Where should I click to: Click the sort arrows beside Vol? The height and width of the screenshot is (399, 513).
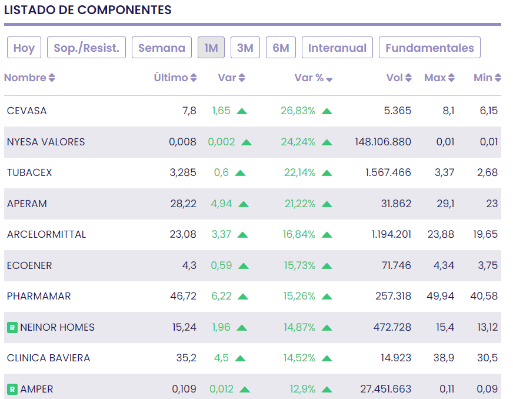pyautogui.click(x=409, y=78)
